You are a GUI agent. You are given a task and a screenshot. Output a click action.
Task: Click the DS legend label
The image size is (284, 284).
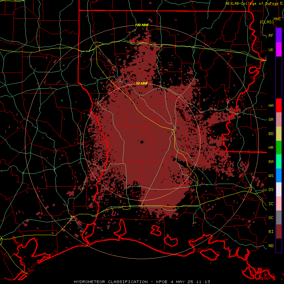[271, 190]
